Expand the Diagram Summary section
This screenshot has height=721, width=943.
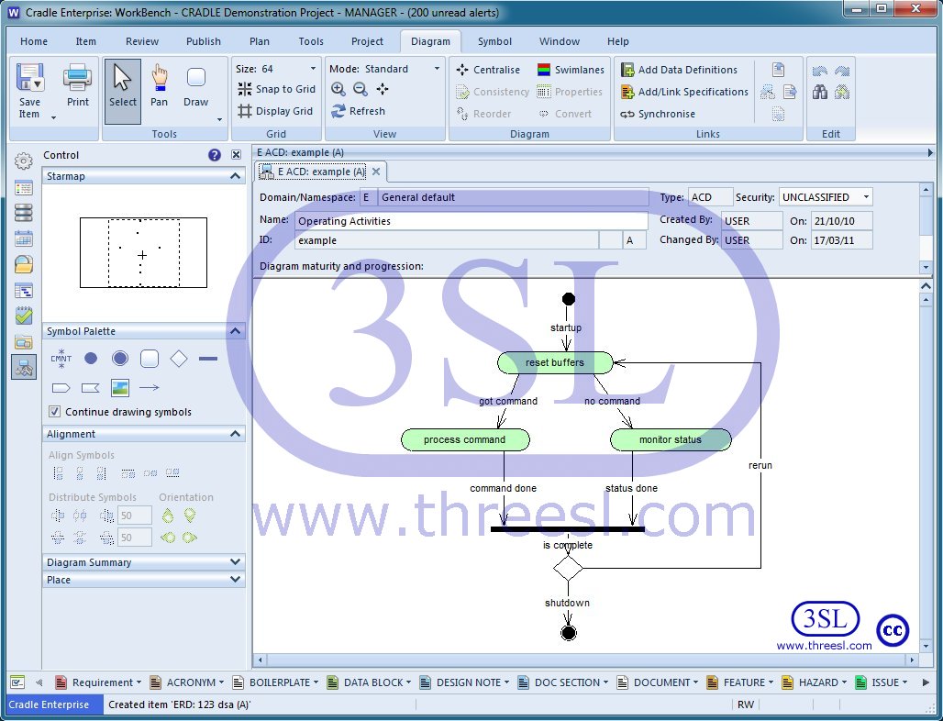[x=235, y=562]
